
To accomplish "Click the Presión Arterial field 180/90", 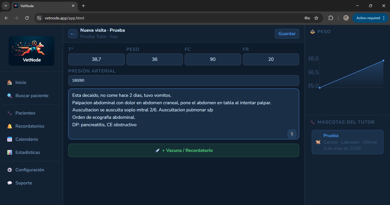I will click(184, 81).
